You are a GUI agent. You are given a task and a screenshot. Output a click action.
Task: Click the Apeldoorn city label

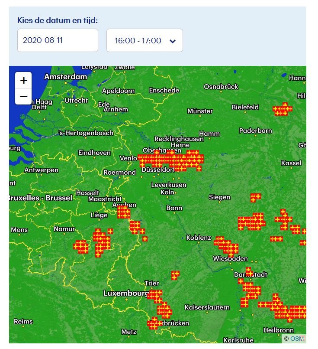pos(119,91)
